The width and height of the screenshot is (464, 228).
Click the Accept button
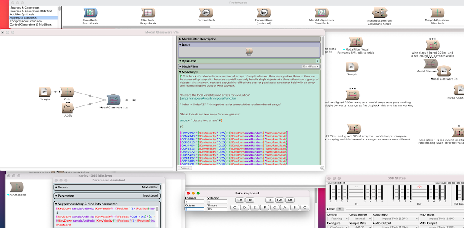[x=185, y=168]
